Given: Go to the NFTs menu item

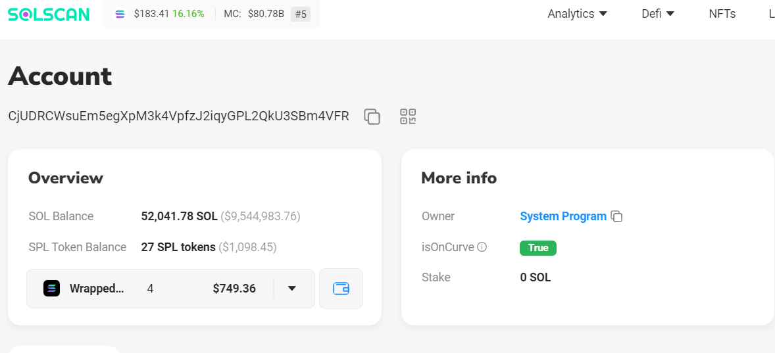Looking at the screenshot, I should tap(722, 14).
